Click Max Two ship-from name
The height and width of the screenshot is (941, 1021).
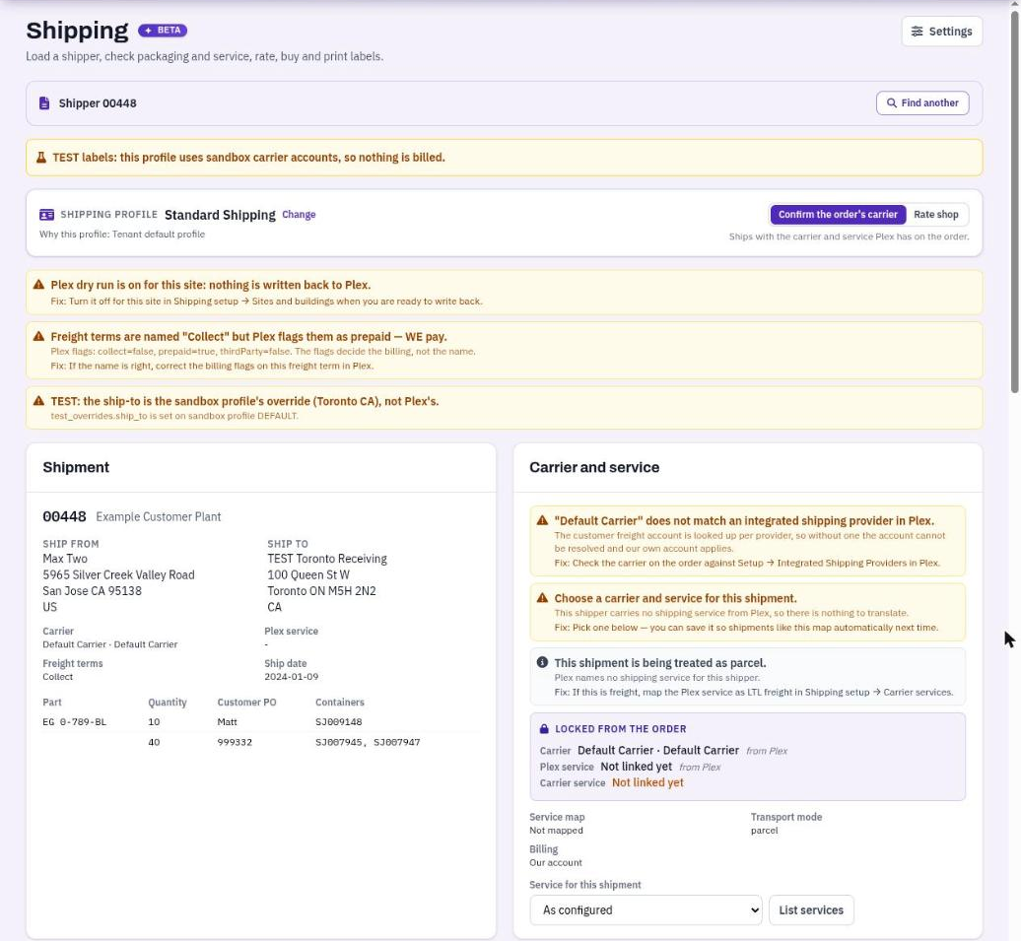(x=65, y=558)
